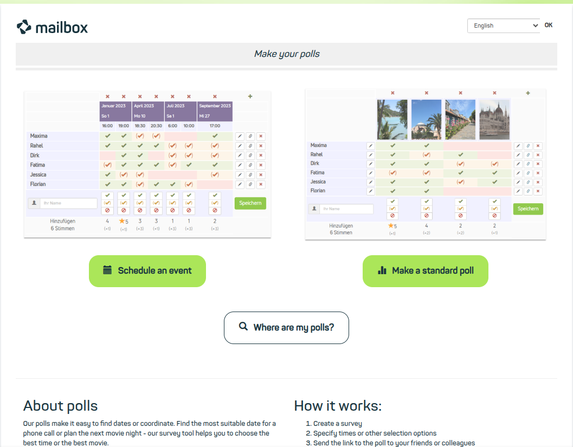The width and height of the screenshot is (573, 447).
Task: Select the September 2023 column header
Action: (215, 106)
